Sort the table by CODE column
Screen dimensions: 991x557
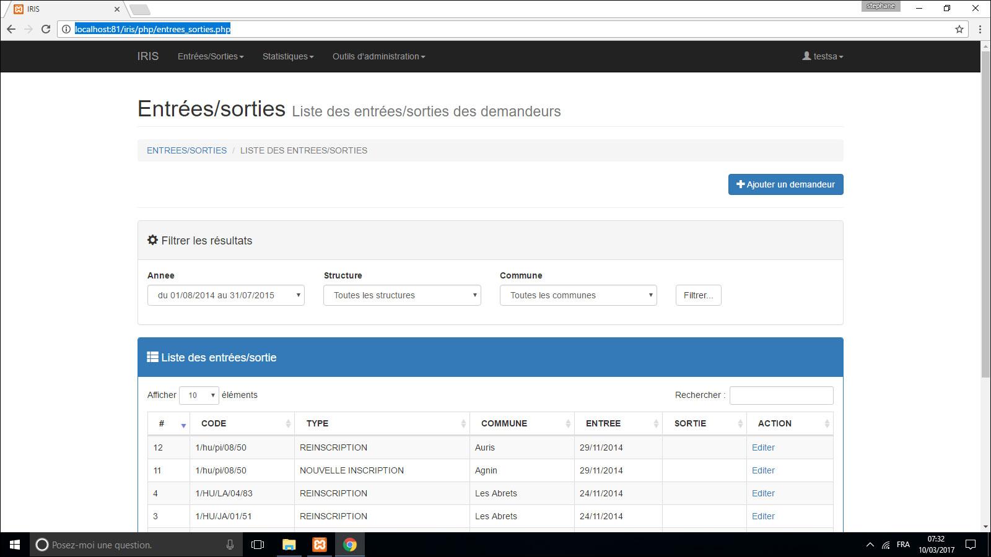242,423
